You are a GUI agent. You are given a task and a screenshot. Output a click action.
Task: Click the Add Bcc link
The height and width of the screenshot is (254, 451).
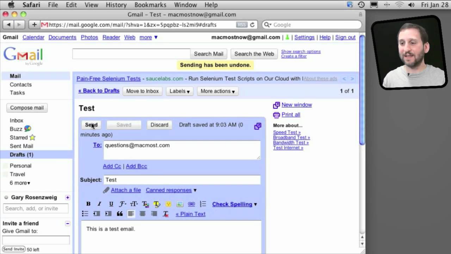coord(136,166)
